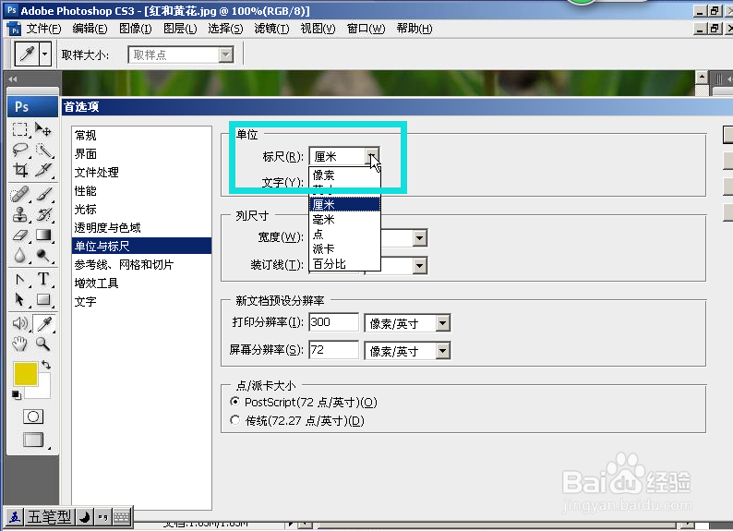
Task: Open the 取样大小 dropdown
Action: coord(226,55)
